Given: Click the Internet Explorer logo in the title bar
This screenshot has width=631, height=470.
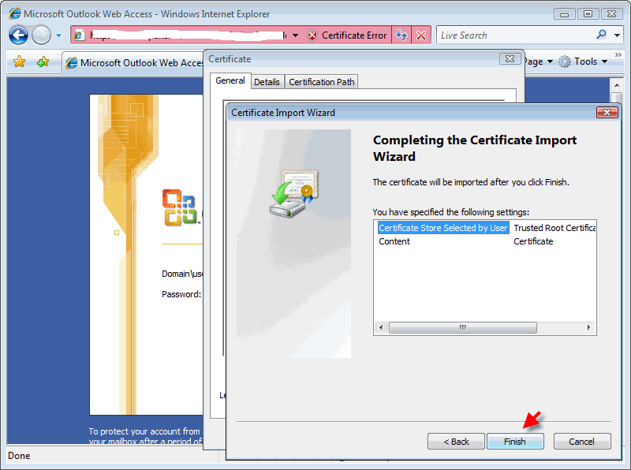Looking at the screenshot, I should pos(14,13).
